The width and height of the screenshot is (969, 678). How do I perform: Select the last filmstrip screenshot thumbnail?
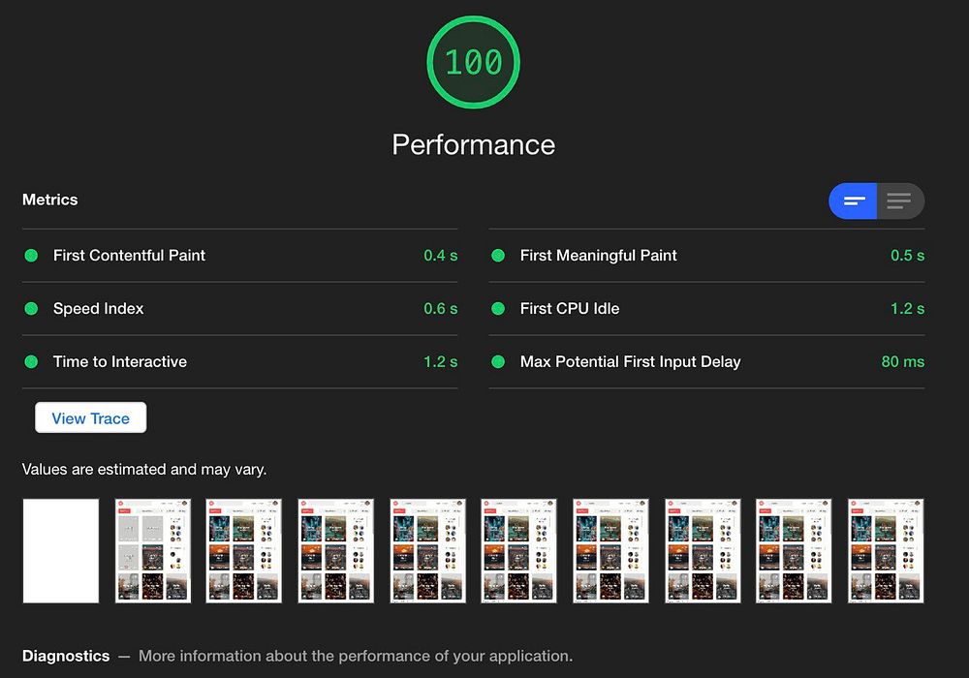[x=886, y=551]
